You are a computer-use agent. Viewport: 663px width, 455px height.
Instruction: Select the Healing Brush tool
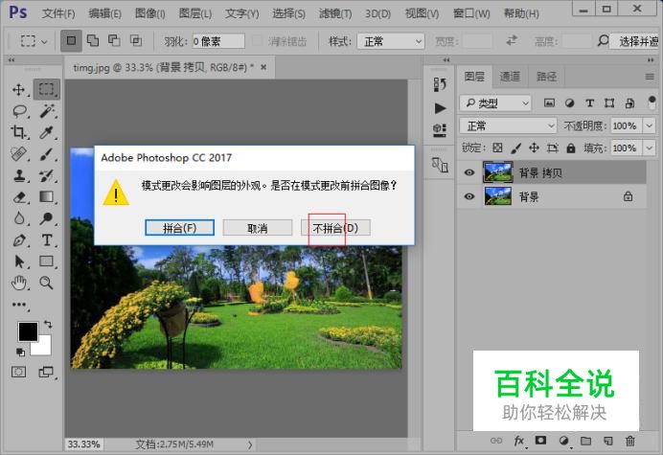(x=19, y=154)
